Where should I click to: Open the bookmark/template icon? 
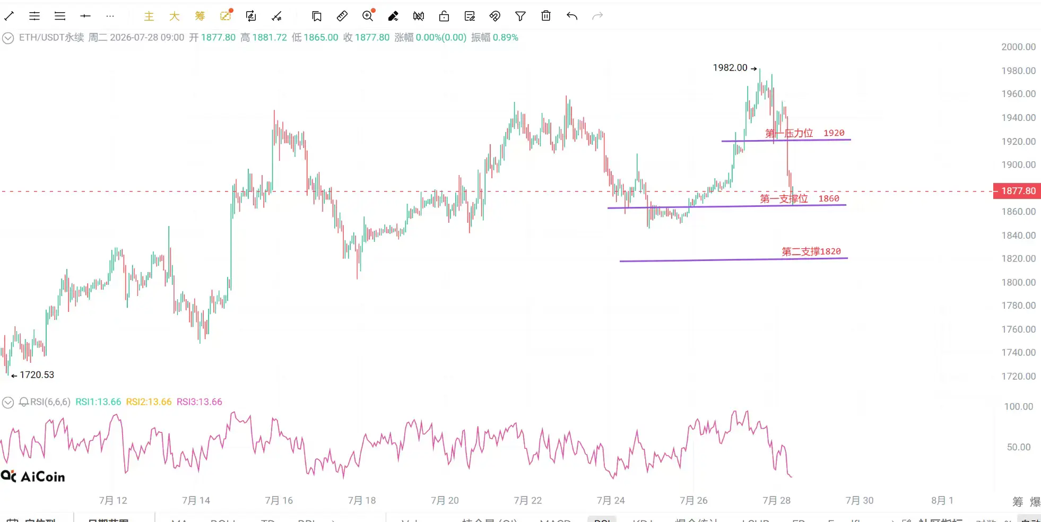click(x=317, y=16)
